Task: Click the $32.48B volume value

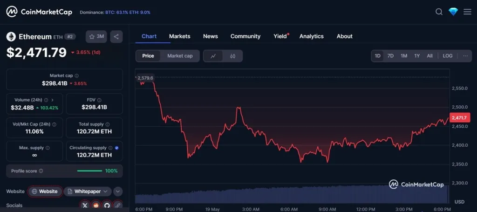Action: pos(22,108)
